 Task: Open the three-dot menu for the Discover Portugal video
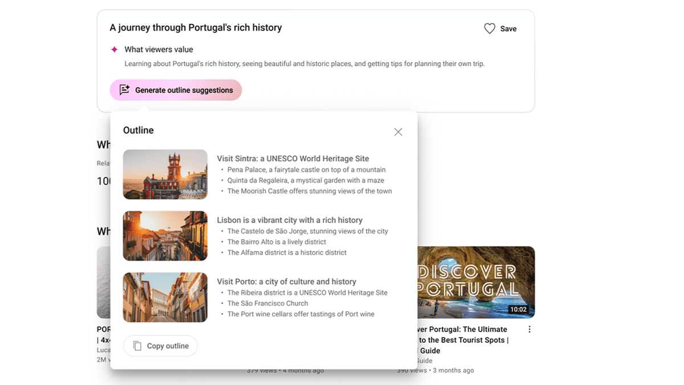tap(530, 329)
